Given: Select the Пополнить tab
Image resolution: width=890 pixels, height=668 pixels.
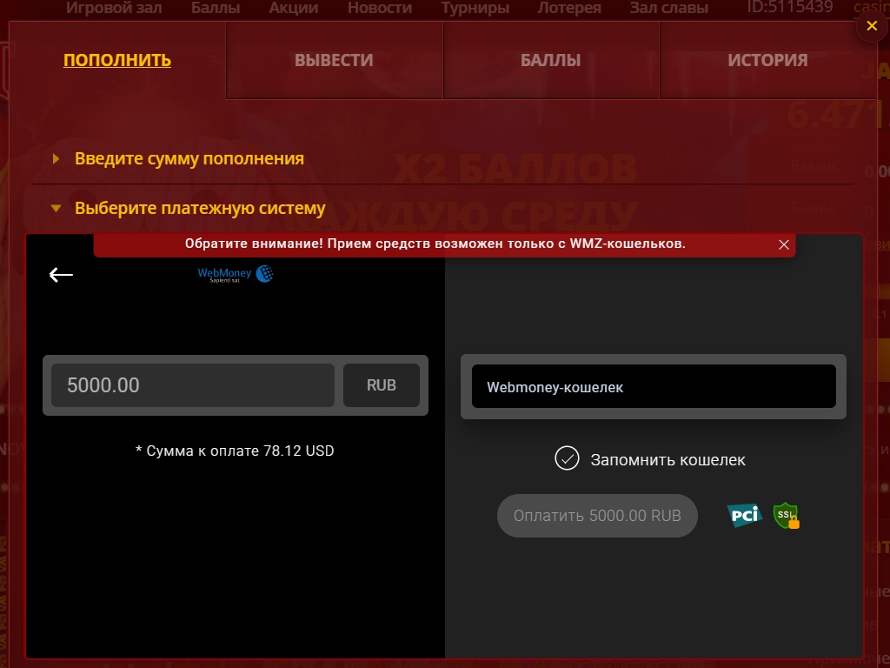Looking at the screenshot, I should tap(117, 60).
